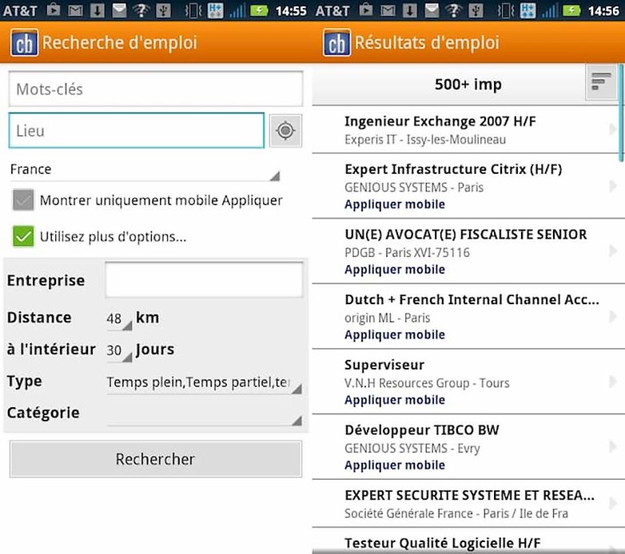
Task: Open the Distance 48 km dropdown
Action: (119, 319)
